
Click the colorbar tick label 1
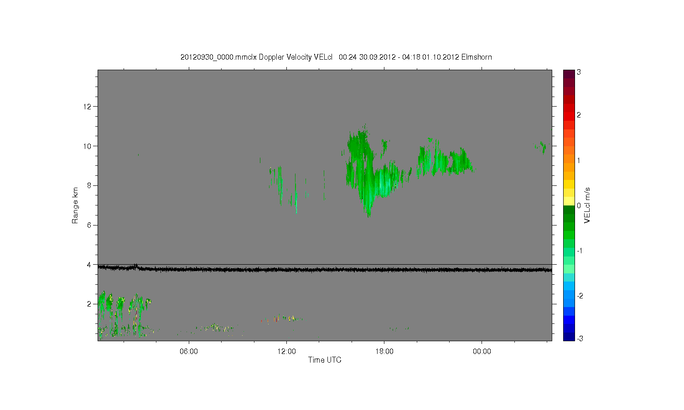(x=579, y=160)
